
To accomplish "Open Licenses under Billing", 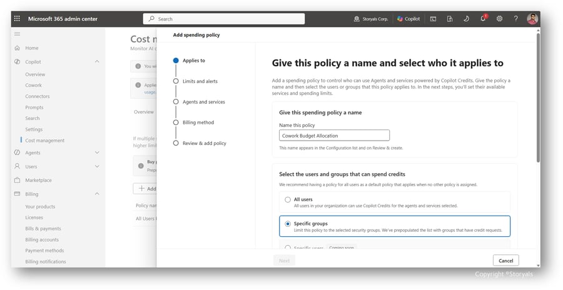I will [x=34, y=217].
